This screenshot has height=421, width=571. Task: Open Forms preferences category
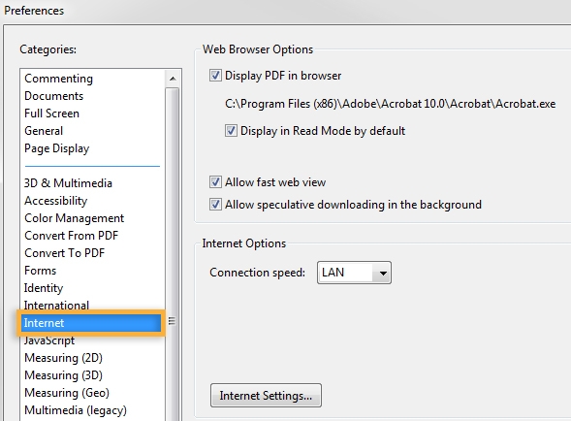point(41,271)
